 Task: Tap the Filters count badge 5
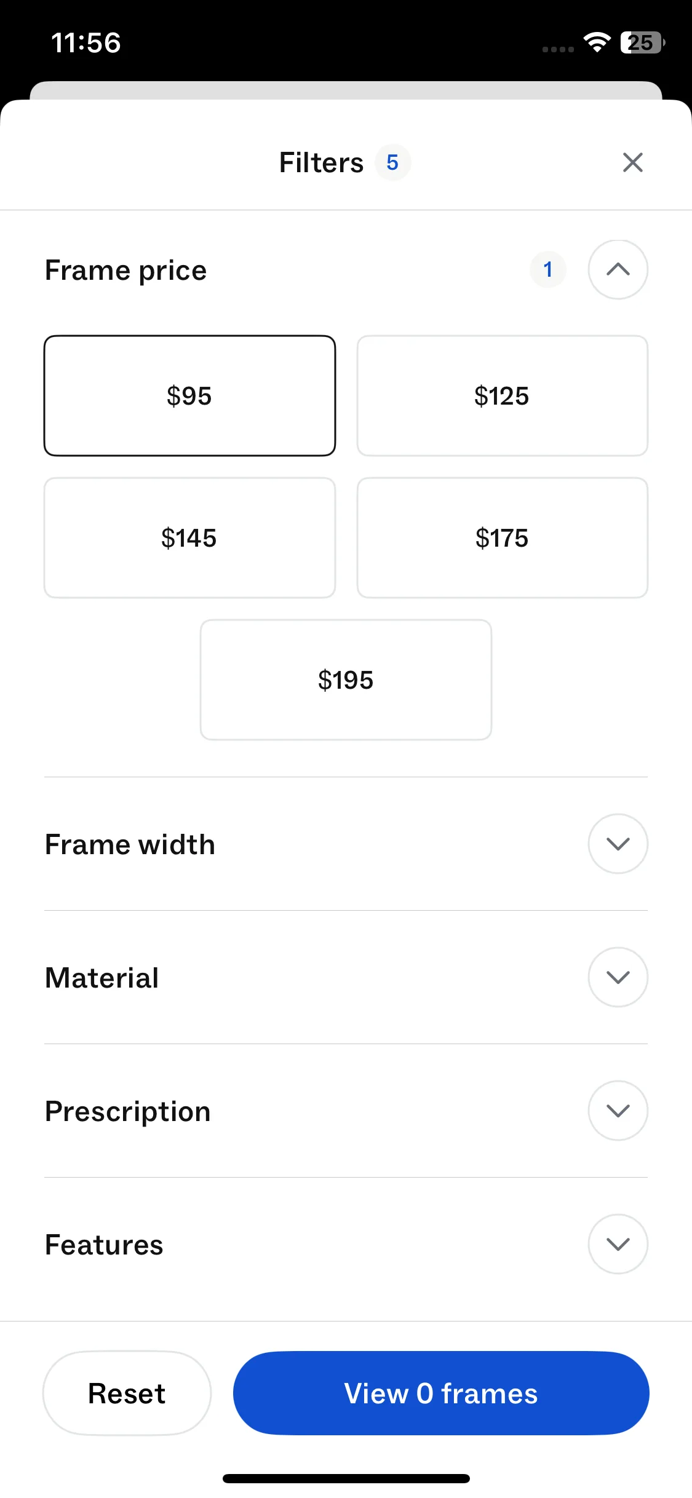point(392,162)
